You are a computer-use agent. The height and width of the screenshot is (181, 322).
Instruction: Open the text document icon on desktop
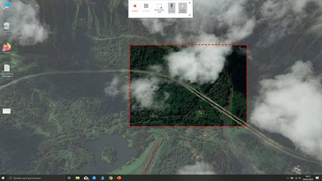[x=7, y=69]
